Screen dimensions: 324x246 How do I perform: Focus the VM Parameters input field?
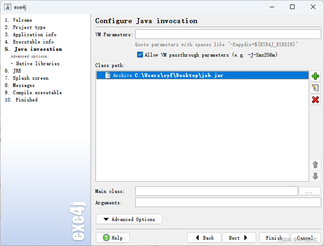click(x=228, y=34)
